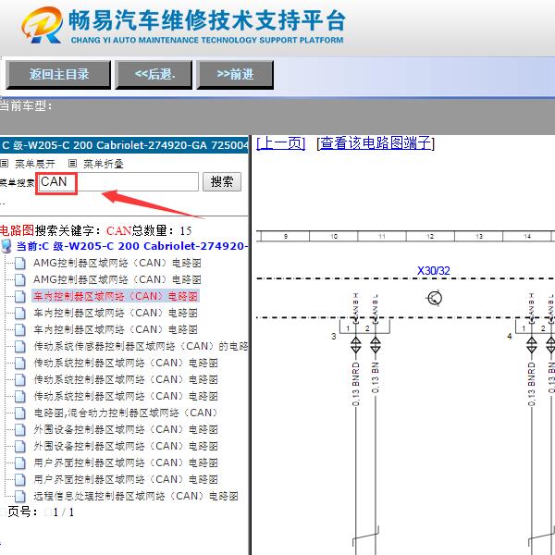Click search result count text 总数量：15
This screenshot has height=555, width=555.
162,230
